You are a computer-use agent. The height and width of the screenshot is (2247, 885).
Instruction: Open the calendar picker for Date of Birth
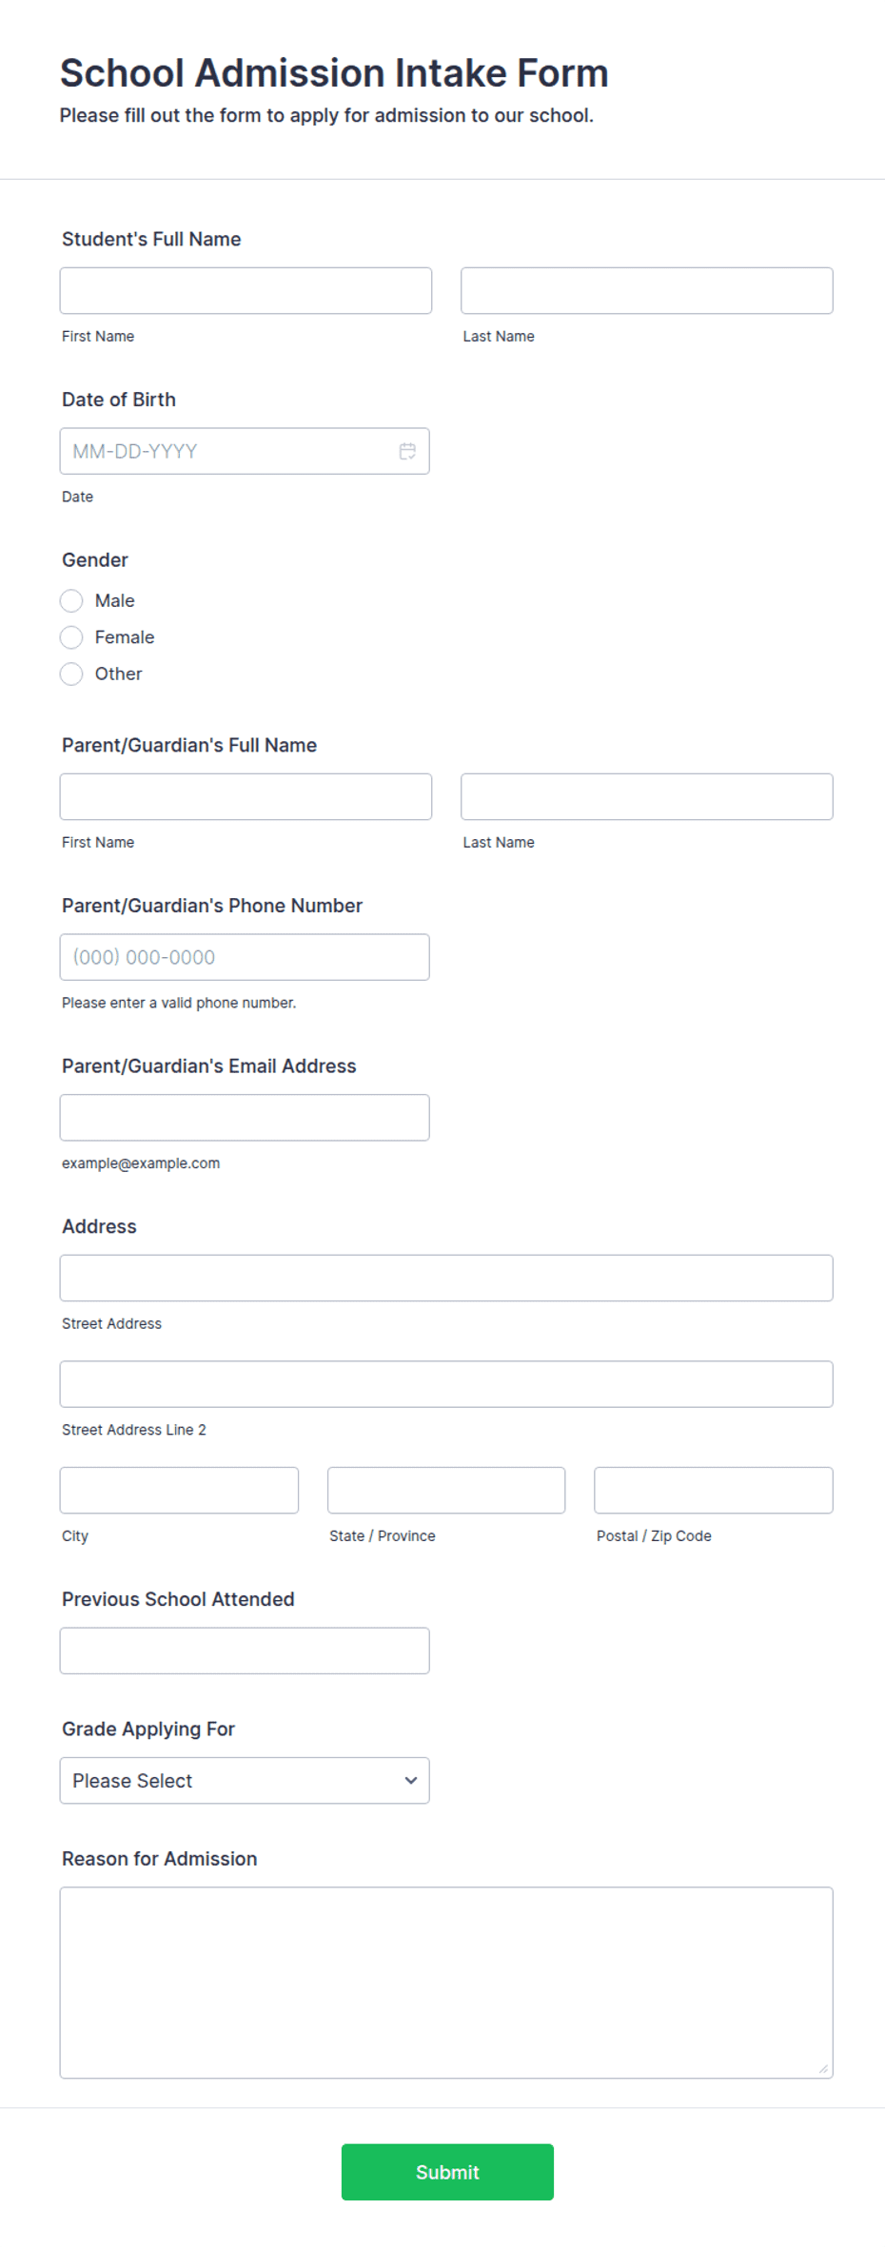(x=407, y=451)
